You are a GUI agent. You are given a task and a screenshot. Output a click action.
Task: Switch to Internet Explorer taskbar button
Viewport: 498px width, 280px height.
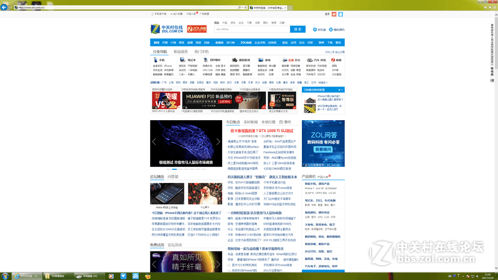27,276
